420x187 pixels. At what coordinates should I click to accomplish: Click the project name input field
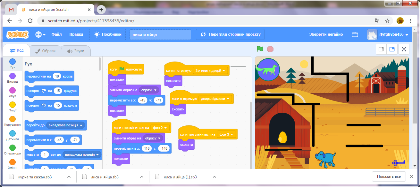(x=160, y=34)
